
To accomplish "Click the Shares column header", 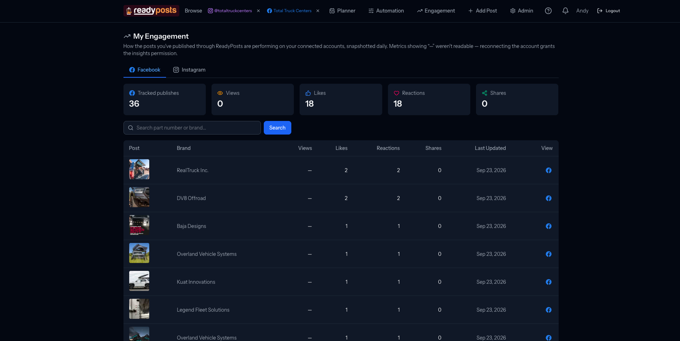I will [433, 148].
